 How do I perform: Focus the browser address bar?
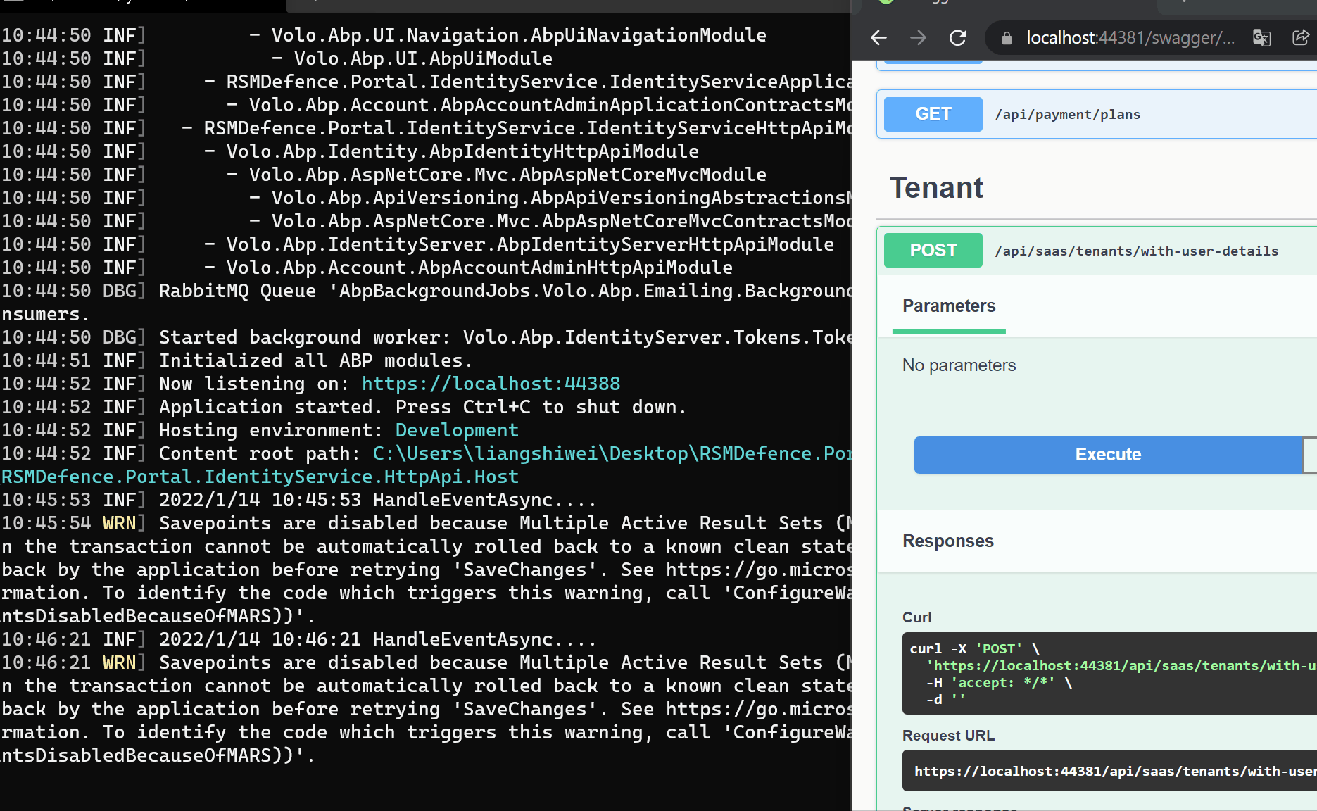coord(1130,38)
